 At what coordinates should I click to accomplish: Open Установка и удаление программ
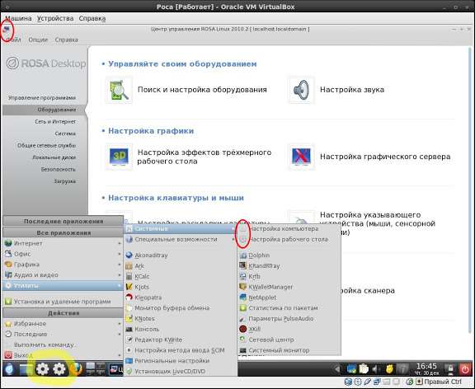(x=63, y=302)
